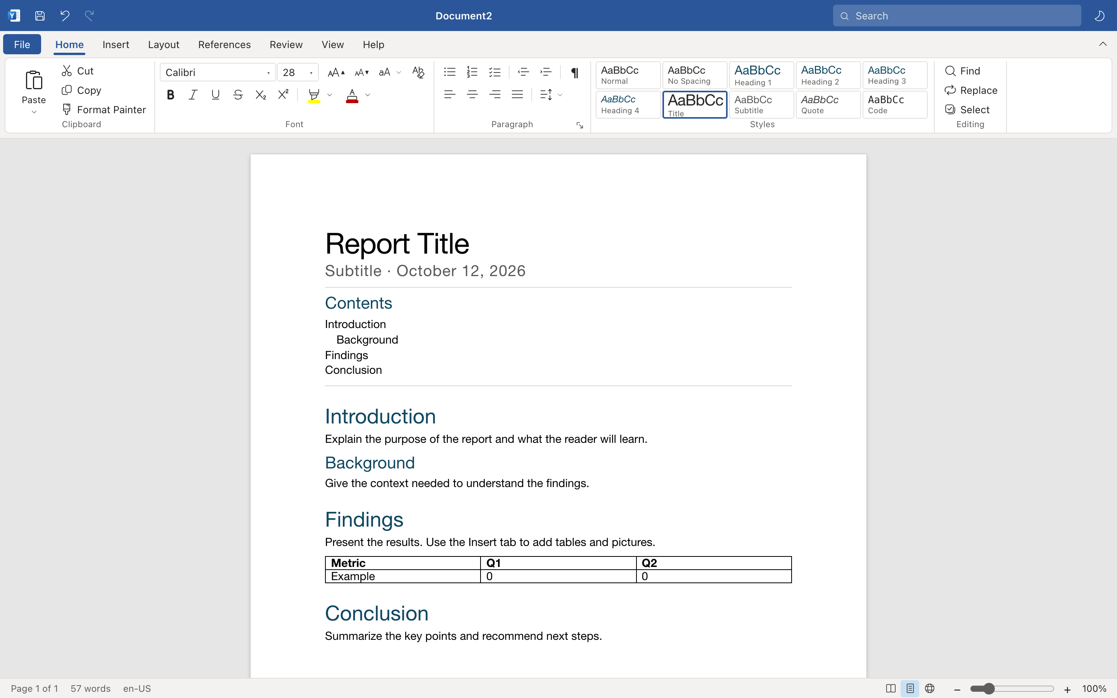The image size is (1117, 698).
Task: Insert a numbered list
Action: click(472, 72)
